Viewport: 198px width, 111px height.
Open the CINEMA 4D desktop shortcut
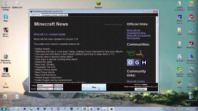[191, 59]
